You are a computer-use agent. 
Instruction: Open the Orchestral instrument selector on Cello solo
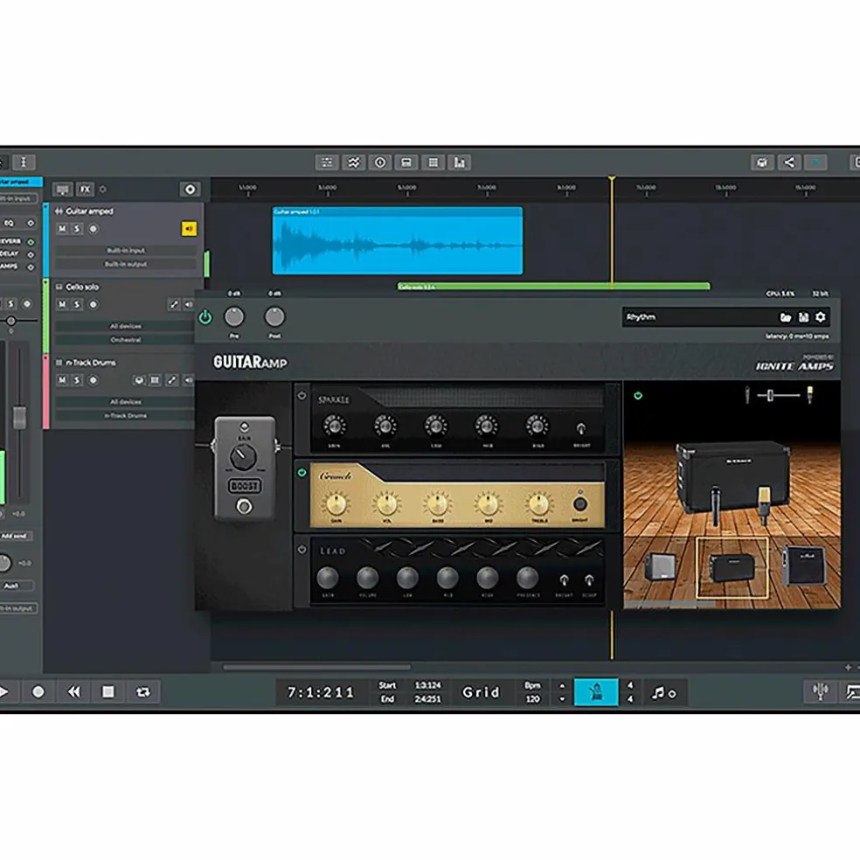coord(126,340)
